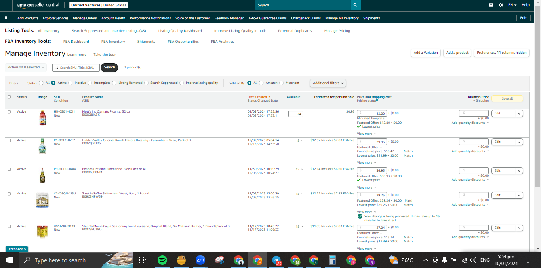Open Preferences: 11 columns hidden

501,53
